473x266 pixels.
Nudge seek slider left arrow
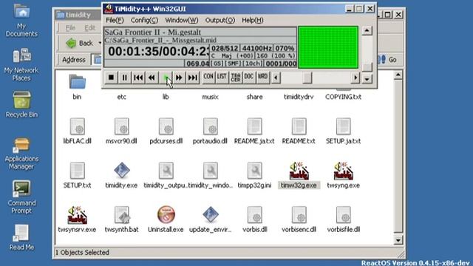point(276,78)
